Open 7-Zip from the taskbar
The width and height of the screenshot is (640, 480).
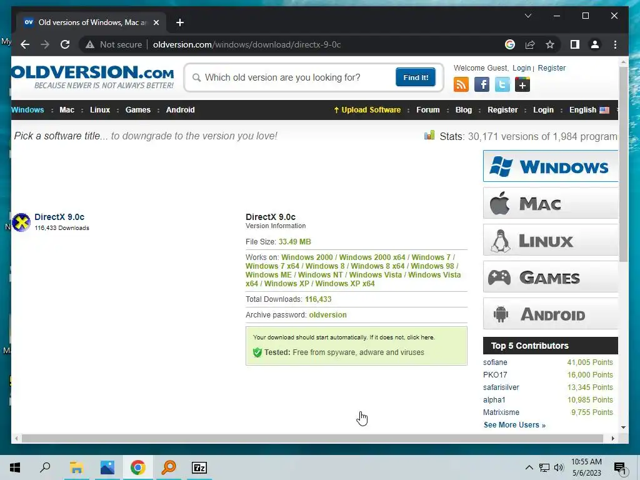199,467
